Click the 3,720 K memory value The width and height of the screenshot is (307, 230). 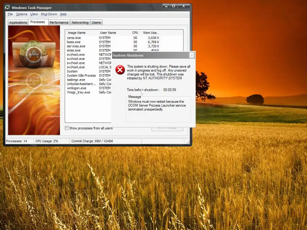pyautogui.click(x=153, y=46)
